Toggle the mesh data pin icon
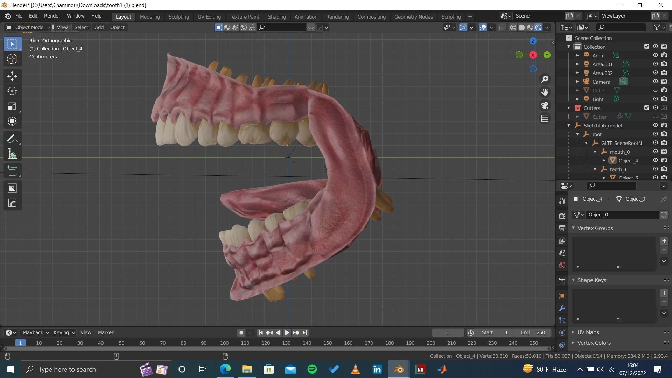The width and height of the screenshot is (672, 378). (664, 199)
